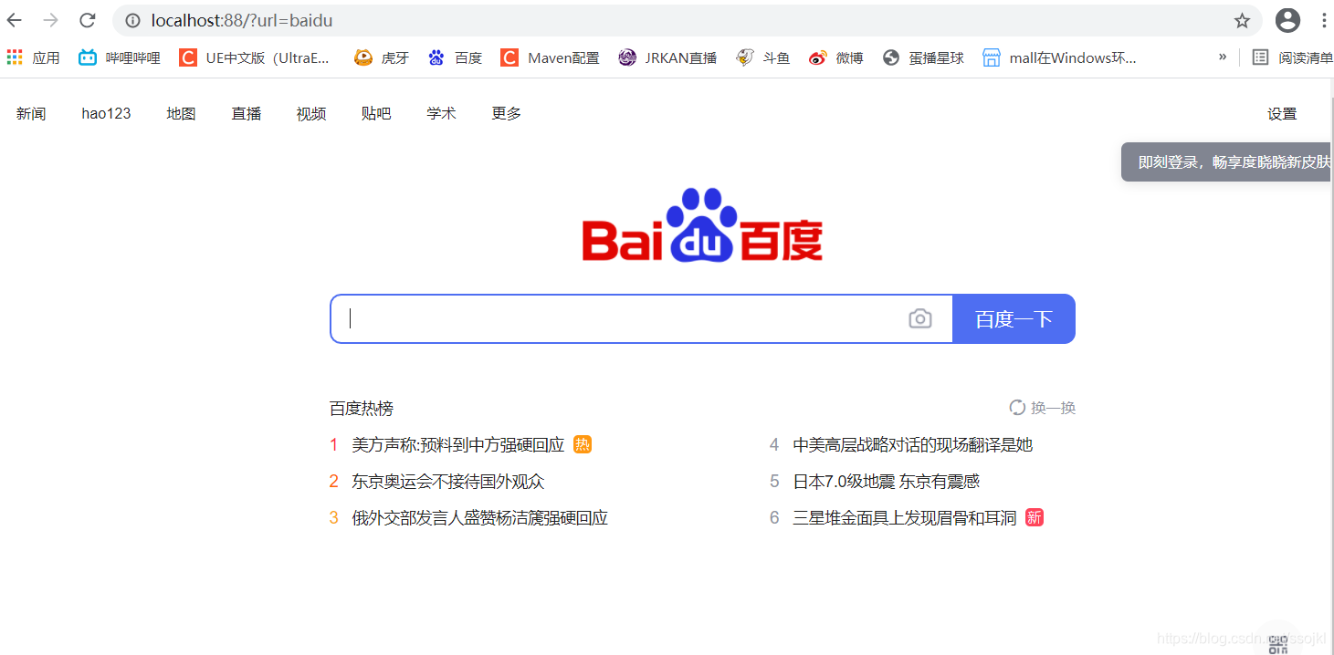
Task: Open 百度 bookmark in bookmarks bar
Action: click(455, 57)
